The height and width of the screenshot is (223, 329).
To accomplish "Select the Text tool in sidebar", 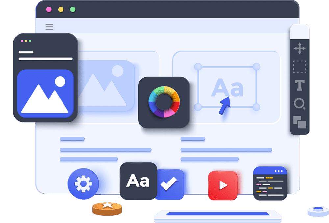I will 299,85.
